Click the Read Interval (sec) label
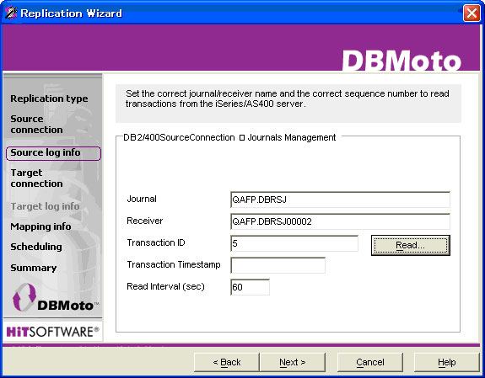Viewport: 485px width, 378px height. (166, 286)
